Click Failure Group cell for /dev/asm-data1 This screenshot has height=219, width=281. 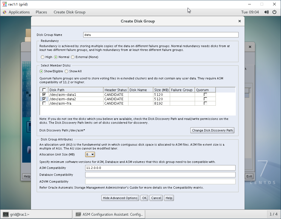[182, 94]
